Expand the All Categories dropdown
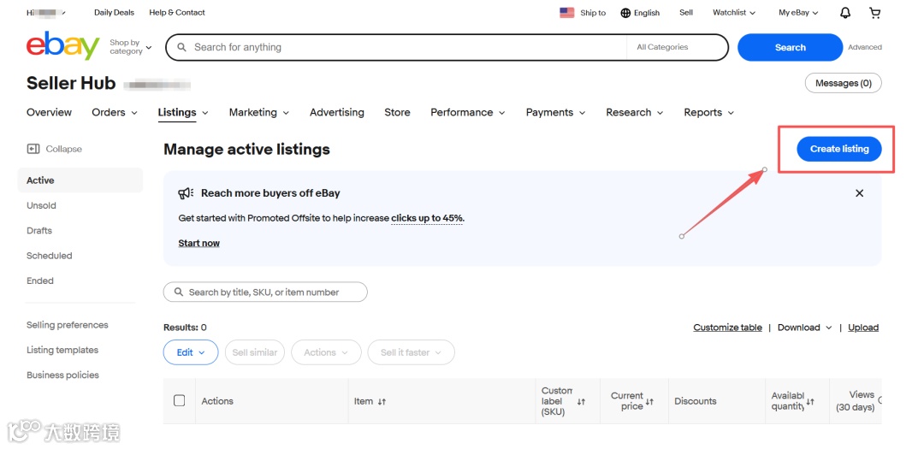 tap(676, 48)
